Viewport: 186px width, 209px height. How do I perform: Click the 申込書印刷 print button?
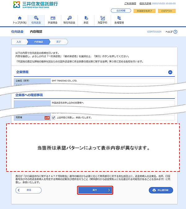click(161, 190)
